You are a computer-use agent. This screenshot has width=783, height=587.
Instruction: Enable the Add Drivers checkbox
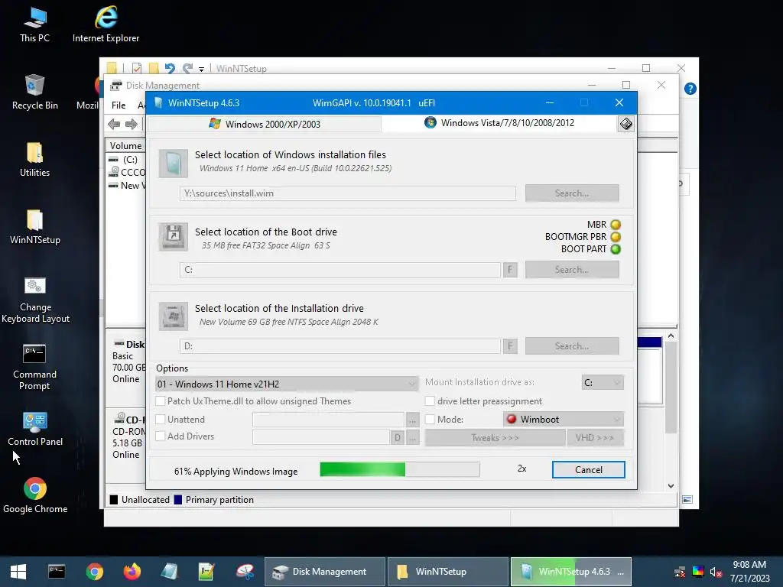click(161, 436)
